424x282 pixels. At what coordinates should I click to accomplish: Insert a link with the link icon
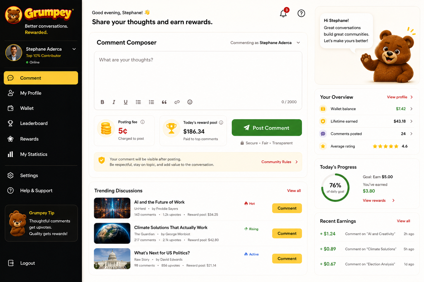pyautogui.click(x=177, y=102)
